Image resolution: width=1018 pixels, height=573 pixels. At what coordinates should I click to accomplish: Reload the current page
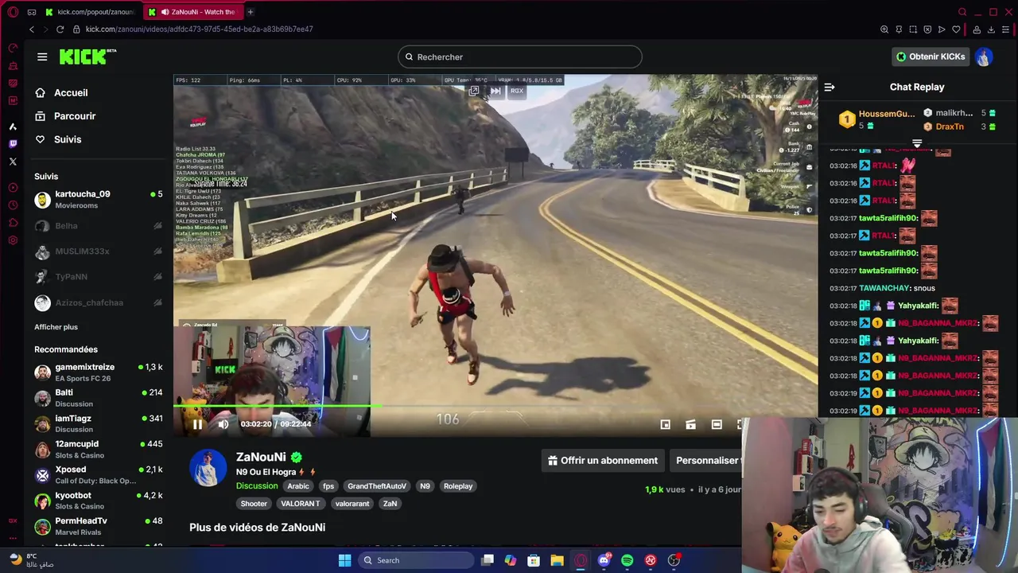click(60, 29)
